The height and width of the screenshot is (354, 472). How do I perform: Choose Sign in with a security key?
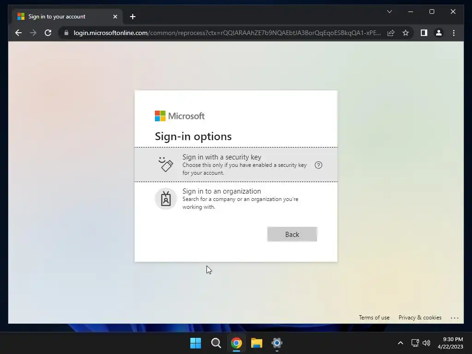[236, 165]
